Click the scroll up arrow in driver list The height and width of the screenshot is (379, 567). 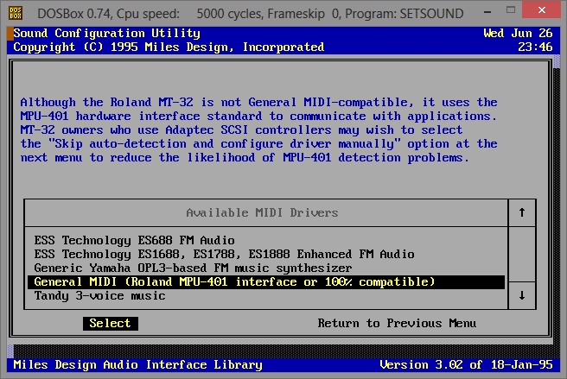point(522,212)
